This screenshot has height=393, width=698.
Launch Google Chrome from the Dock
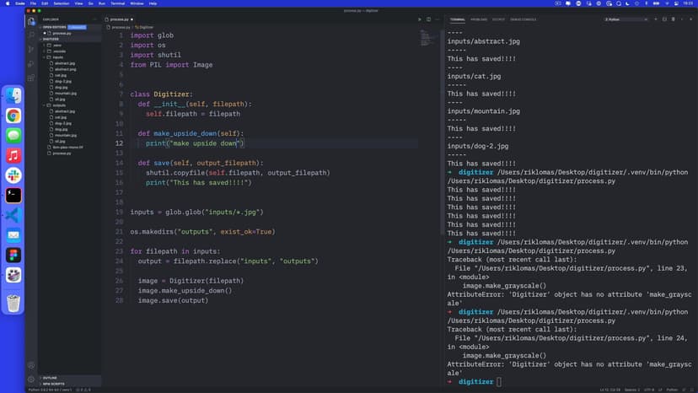(13, 116)
